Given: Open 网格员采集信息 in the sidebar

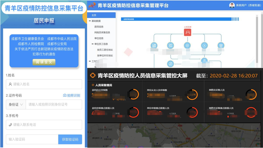Looking at the screenshot, I should pyautogui.click(x=102, y=33).
